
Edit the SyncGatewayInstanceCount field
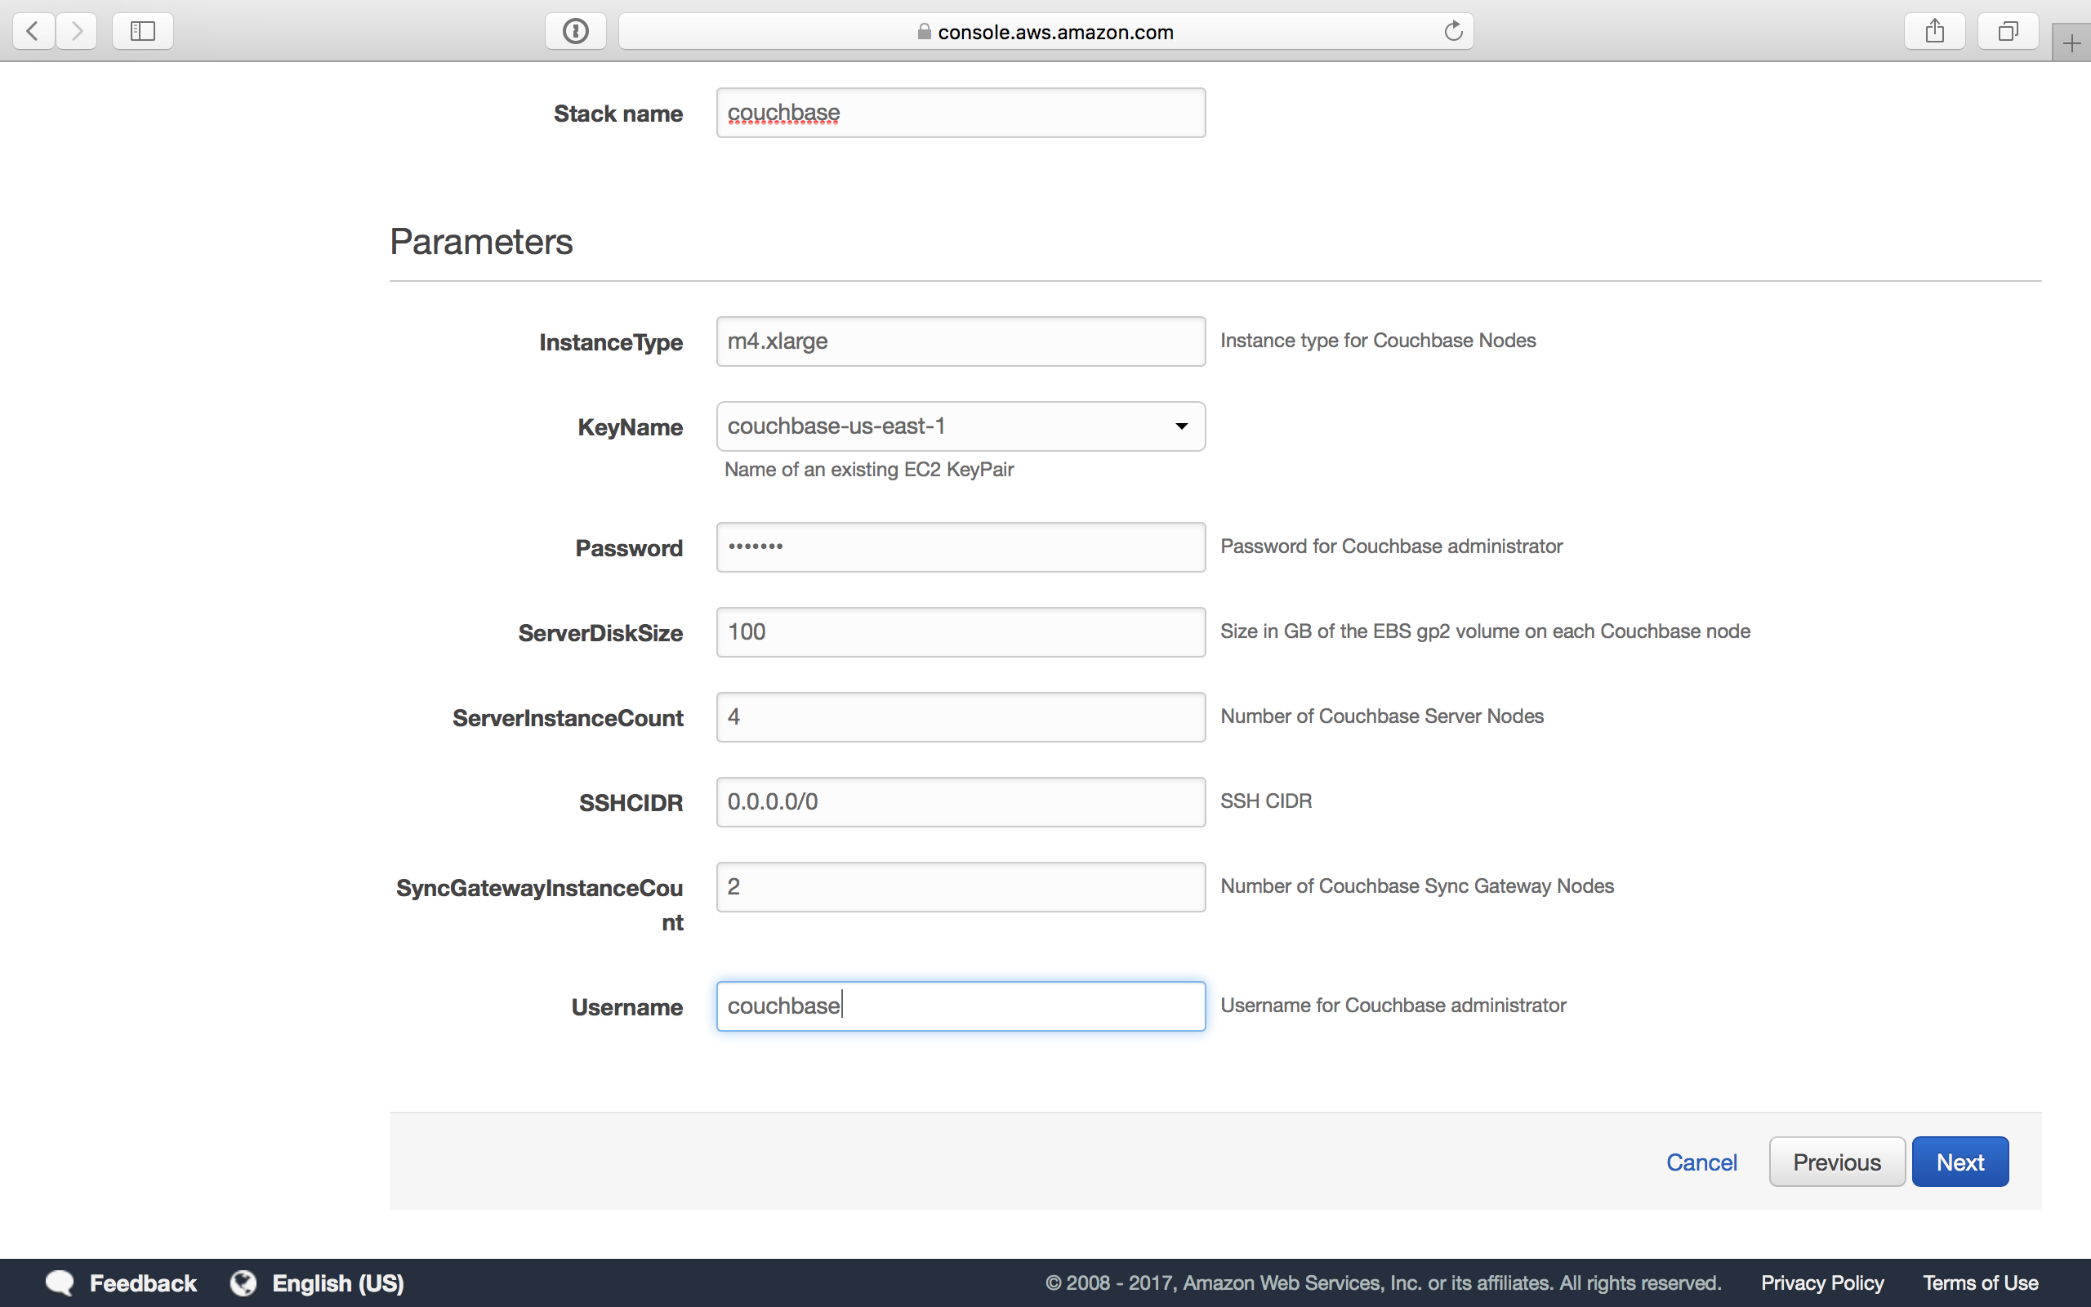[x=961, y=887]
